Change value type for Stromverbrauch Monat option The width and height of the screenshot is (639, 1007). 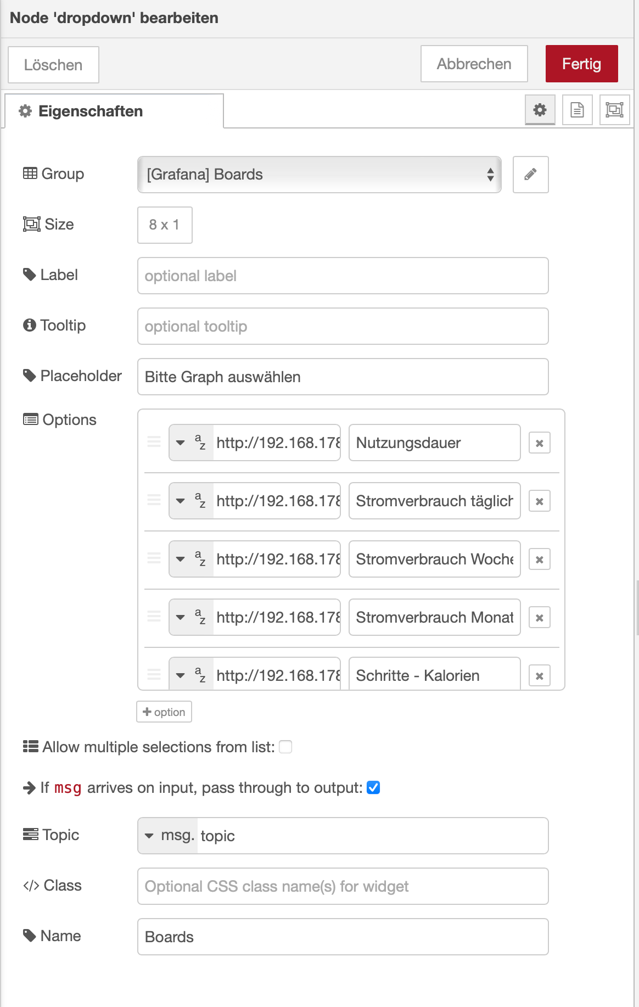[x=190, y=617]
